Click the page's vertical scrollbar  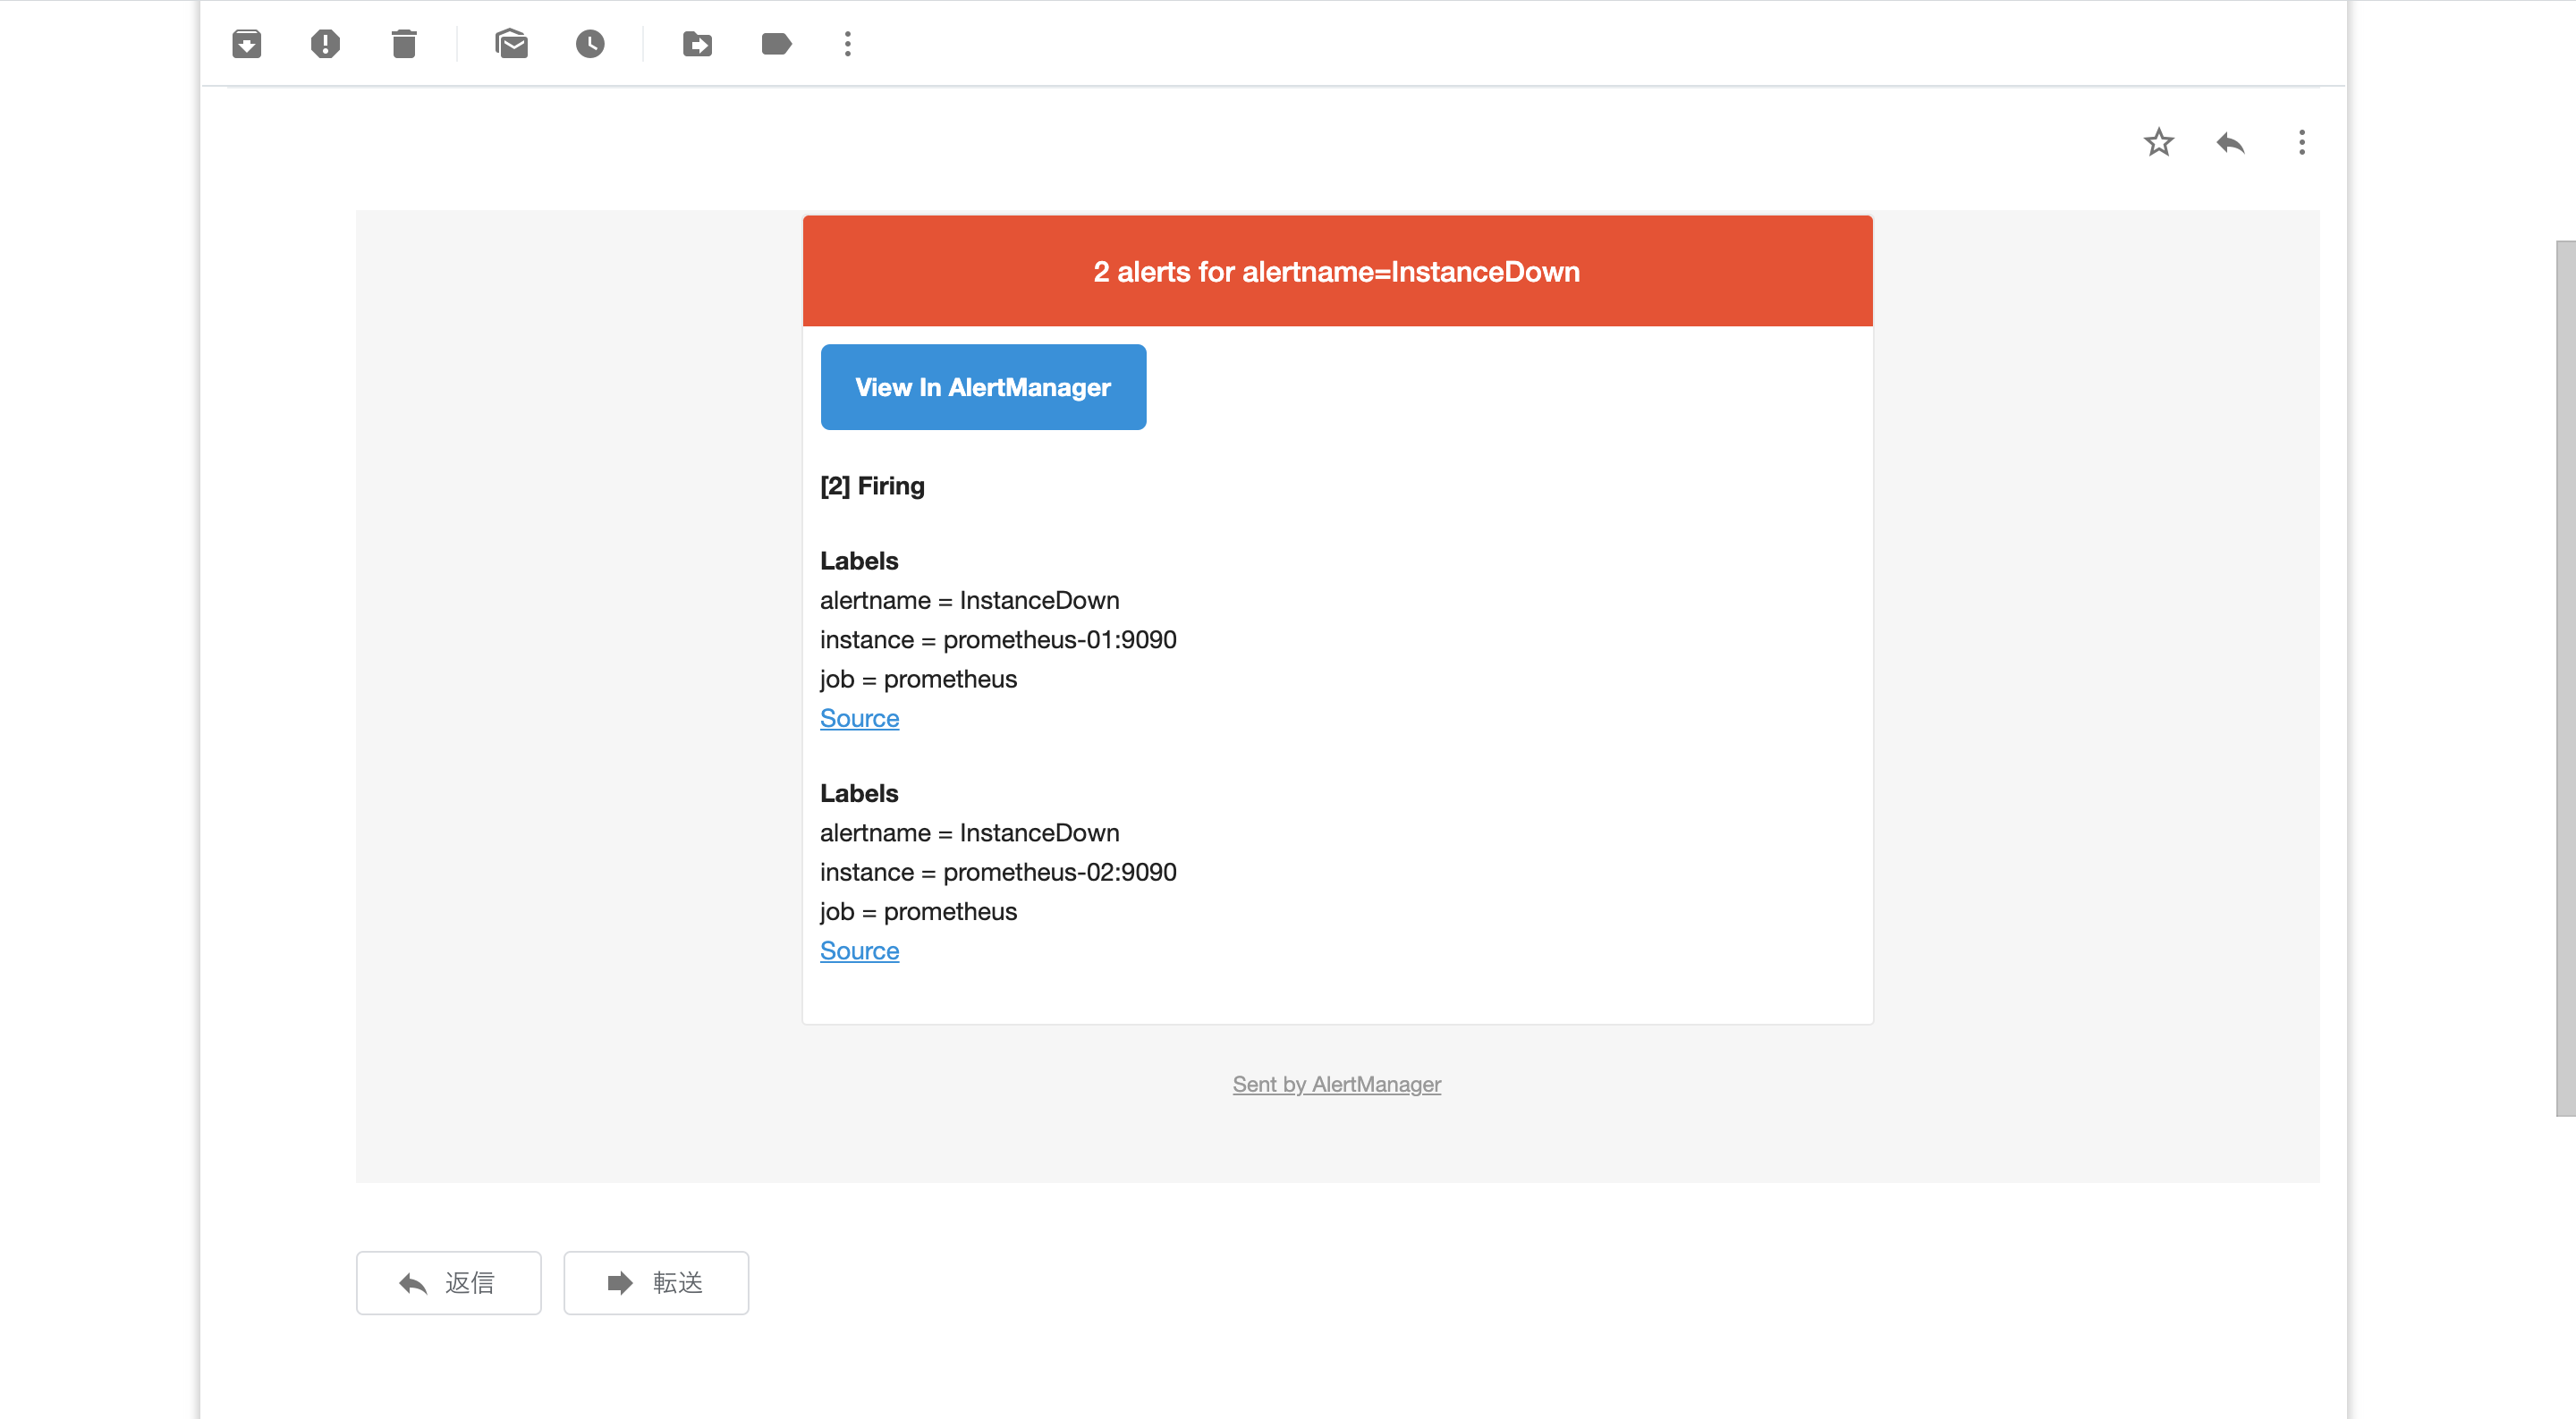(x=2566, y=678)
